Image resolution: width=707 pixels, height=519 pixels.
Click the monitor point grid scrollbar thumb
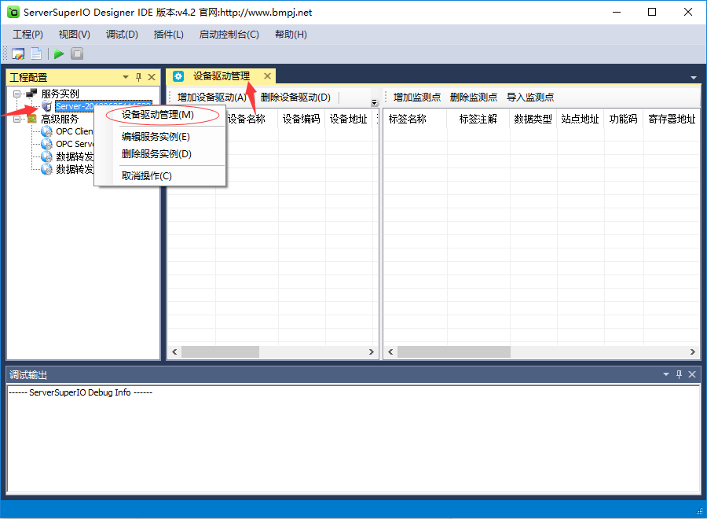click(x=453, y=352)
